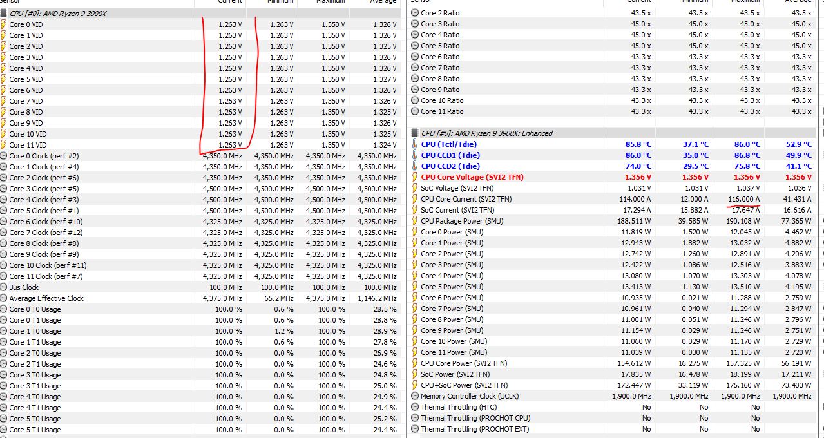
Task: Select the Core 3 VID sensor row label
Action: pyautogui.click(x=26, y=57)
